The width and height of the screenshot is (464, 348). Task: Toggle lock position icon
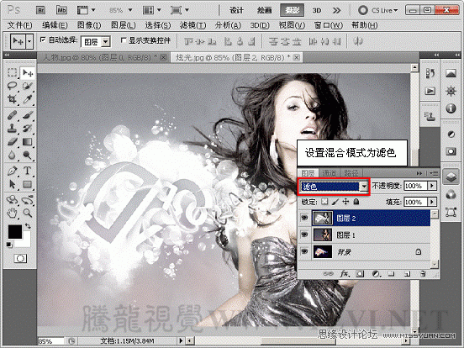(x=345, y=202)
